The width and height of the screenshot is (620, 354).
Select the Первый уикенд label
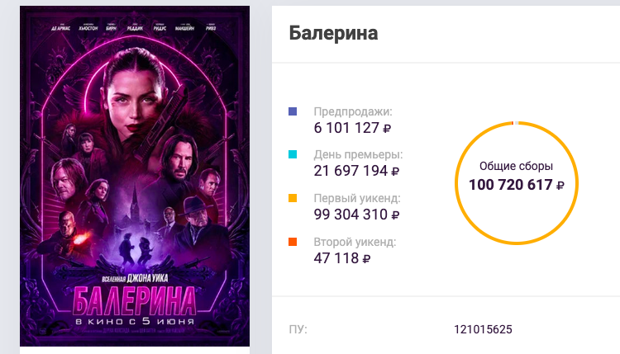click(357, 199)
